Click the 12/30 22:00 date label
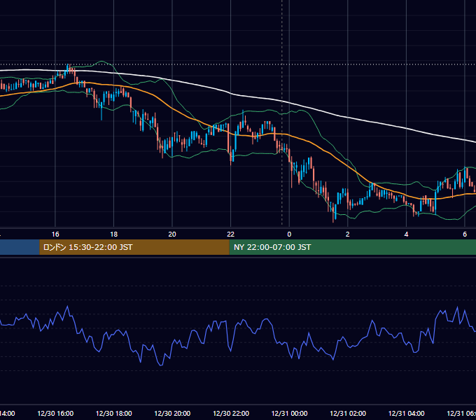Screen dimensions: 476x420 coord(231,414)
